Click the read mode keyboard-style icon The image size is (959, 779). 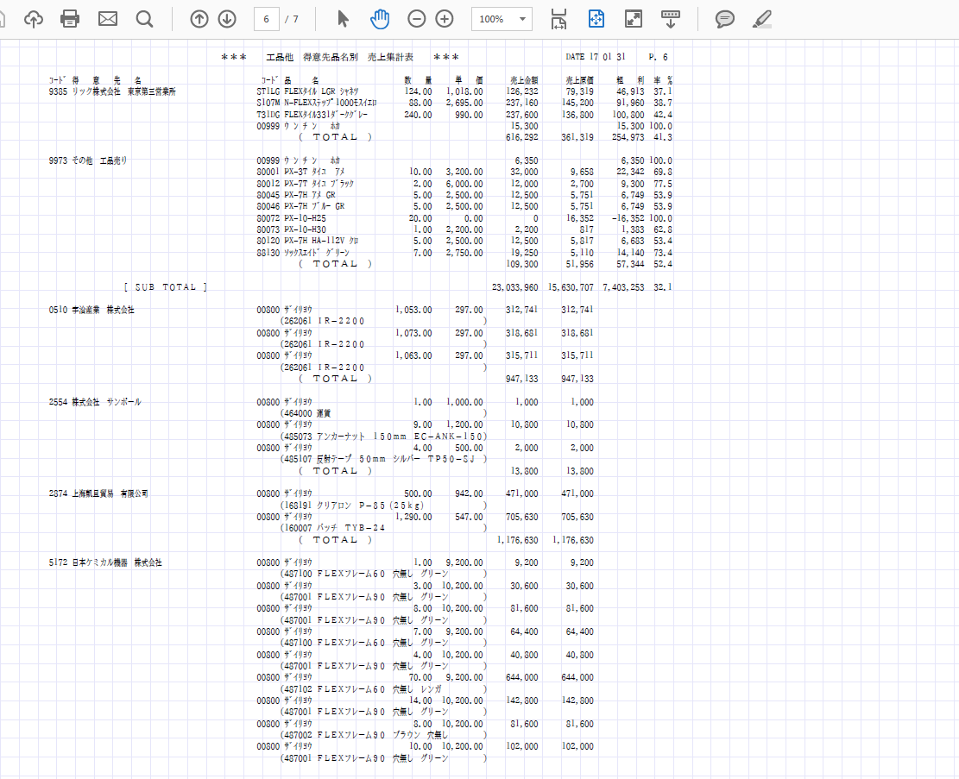tap(670, 19)
